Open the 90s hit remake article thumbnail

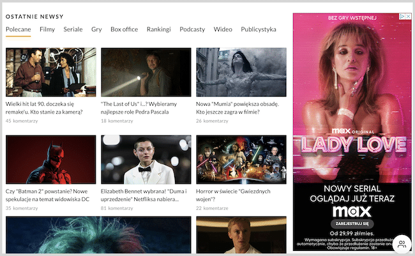click(51, 72)
